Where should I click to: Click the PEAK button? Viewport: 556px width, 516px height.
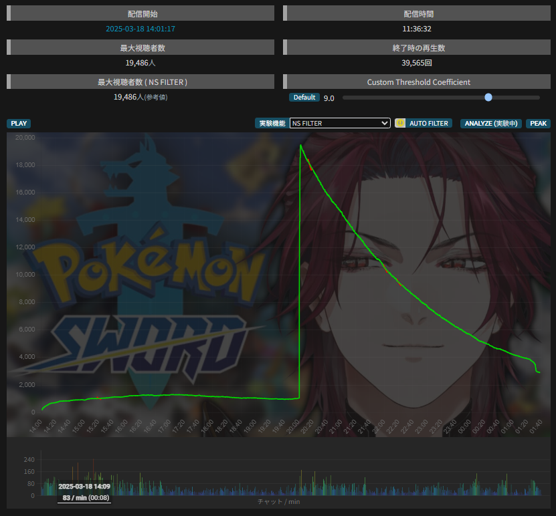coord(538,124)
